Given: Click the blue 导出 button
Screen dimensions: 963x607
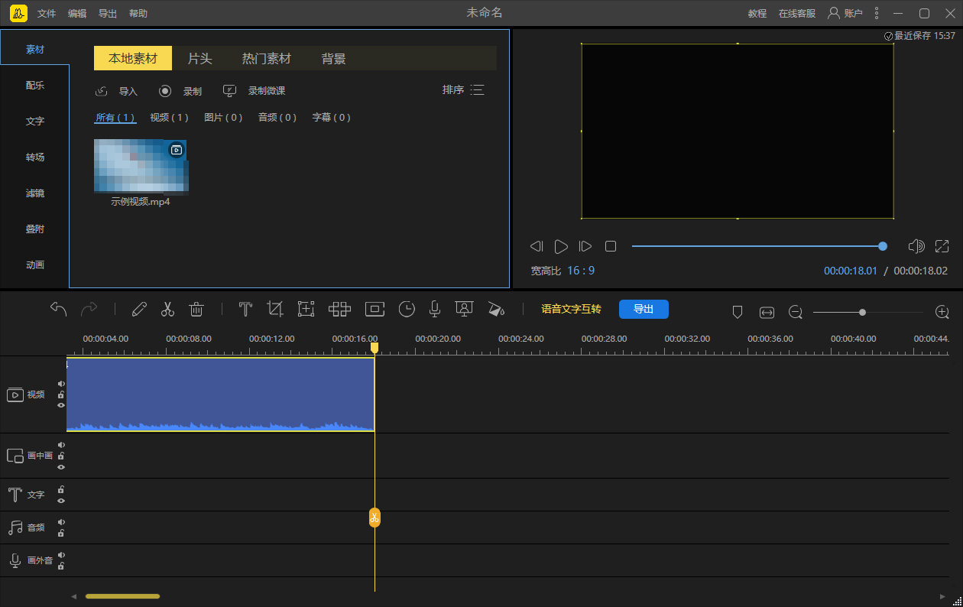Looking at the screenshot, I should (x=644, y=309).
